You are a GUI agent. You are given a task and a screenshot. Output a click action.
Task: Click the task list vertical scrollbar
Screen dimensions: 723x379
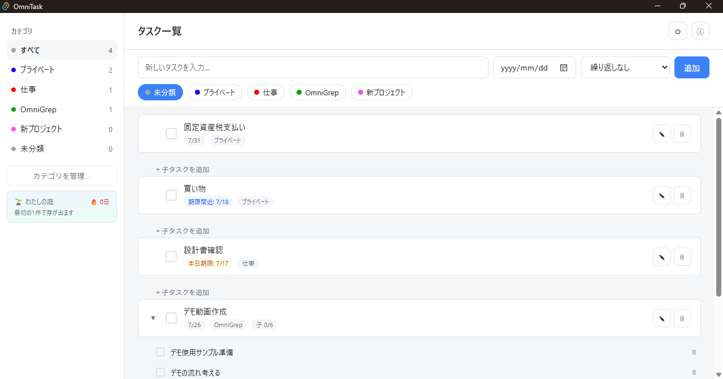coord(718,207)
